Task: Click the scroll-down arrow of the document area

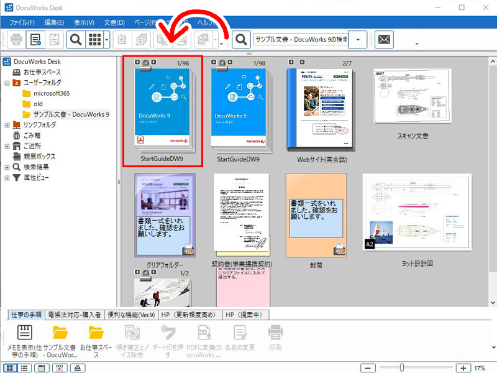Action: 493,303
